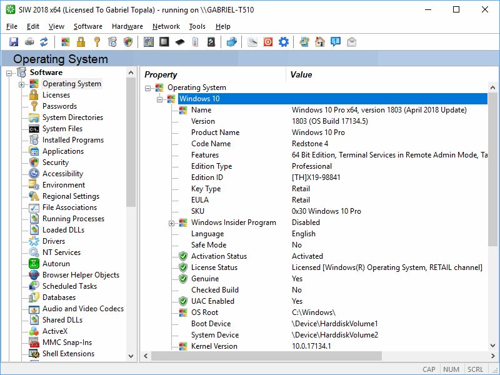This screenshot has height=375, width=500.
Task: Click the blue speech bubble feedback icon
Action: tap(336, 42)
